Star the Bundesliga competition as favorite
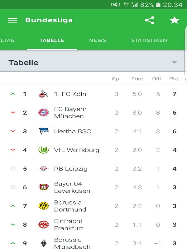The height and width of the screenshot is (249, 187). [174, 20]
